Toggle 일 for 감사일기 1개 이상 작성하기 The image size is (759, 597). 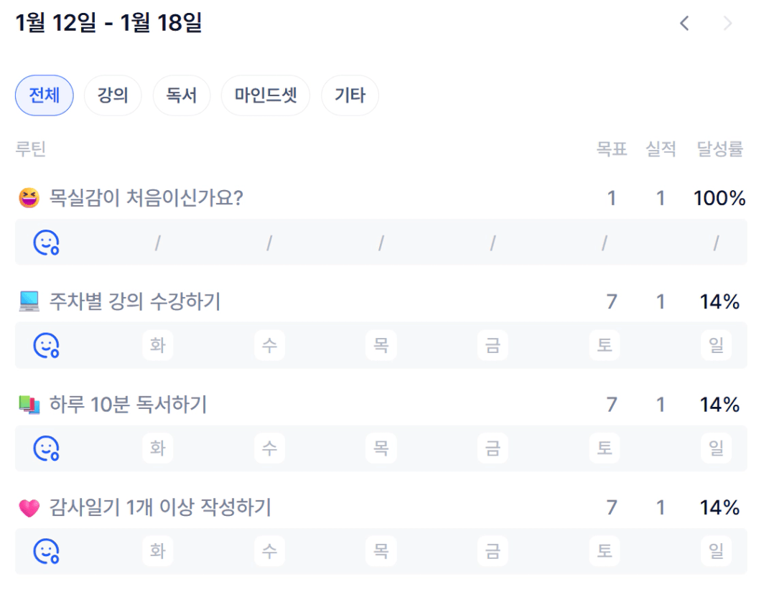[x=716, y=551]
